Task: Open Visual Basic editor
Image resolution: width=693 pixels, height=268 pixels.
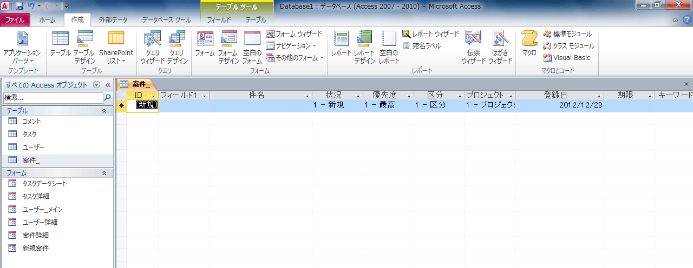Action: coord(567,58)
